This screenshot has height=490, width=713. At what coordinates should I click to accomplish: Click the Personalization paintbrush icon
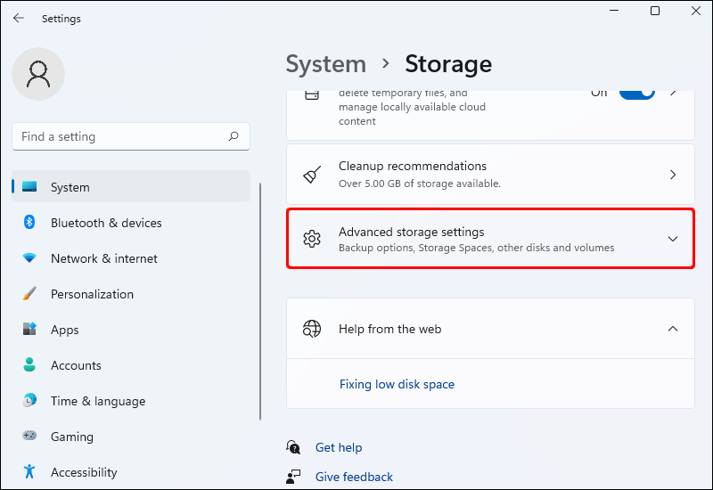click(29, 294)
